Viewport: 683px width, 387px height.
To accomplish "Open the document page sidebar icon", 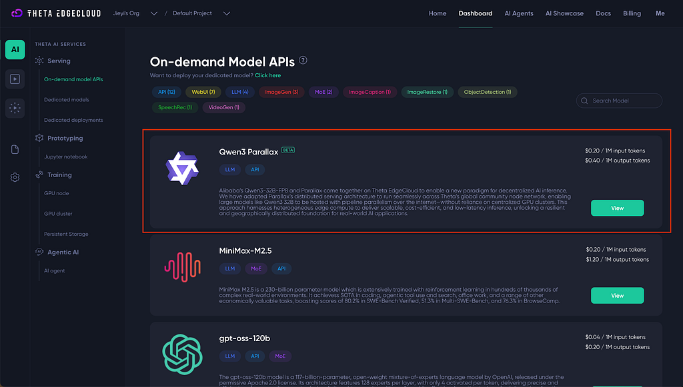I will click(x=15, y=150).
